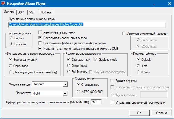Select HTPC (800x600) main window mode

point(78,92)
